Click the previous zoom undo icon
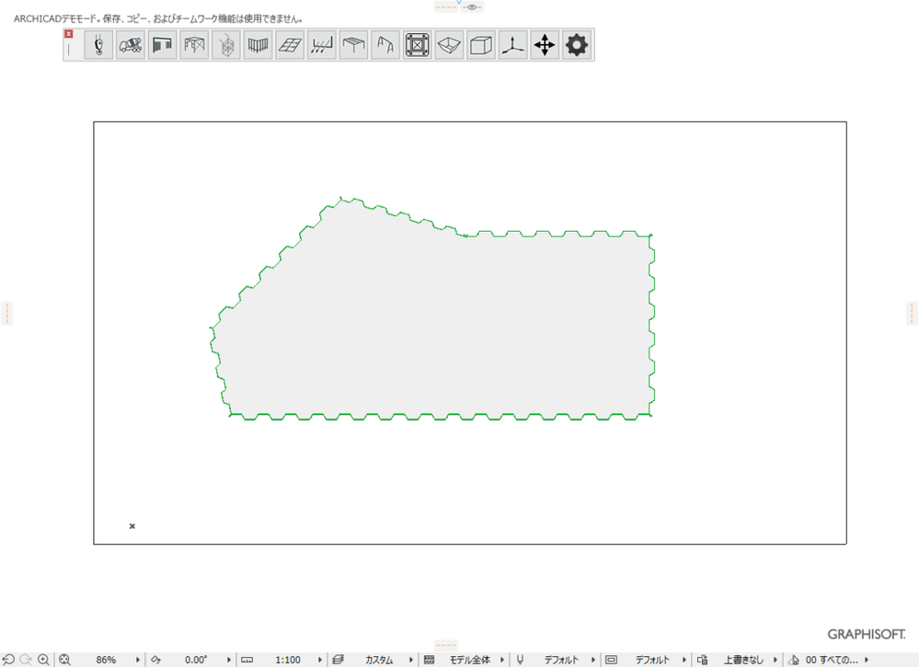 click(x=8, y=660)
